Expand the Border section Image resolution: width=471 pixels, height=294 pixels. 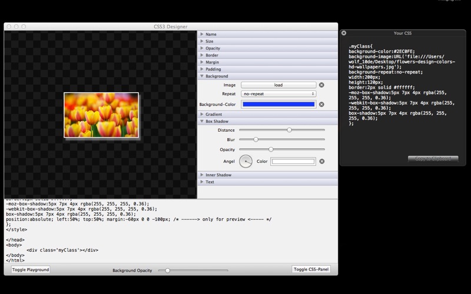[267, 55]
